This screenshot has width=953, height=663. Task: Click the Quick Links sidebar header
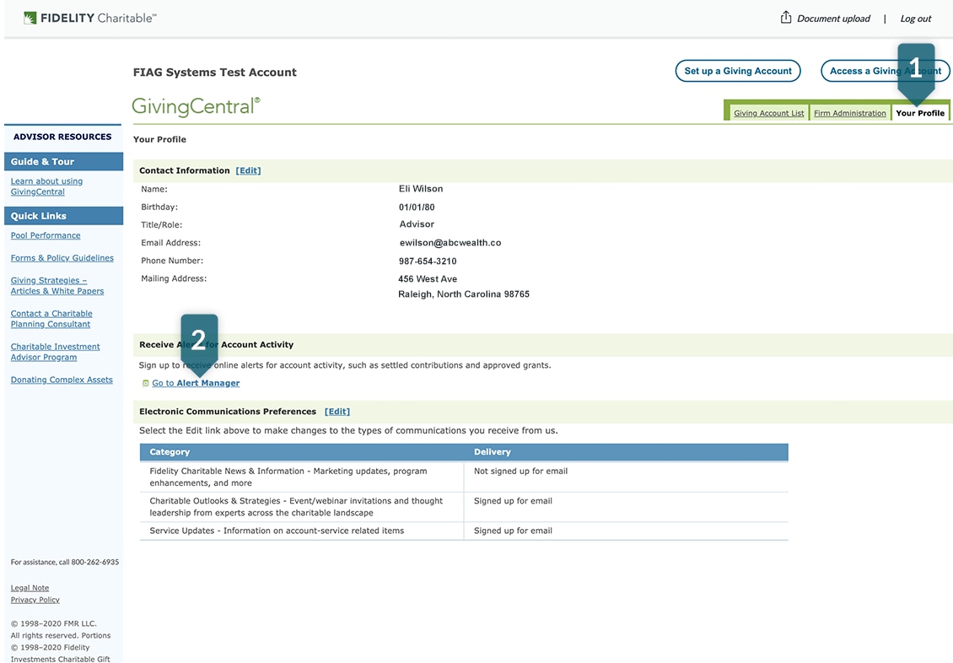pos(64,216)
